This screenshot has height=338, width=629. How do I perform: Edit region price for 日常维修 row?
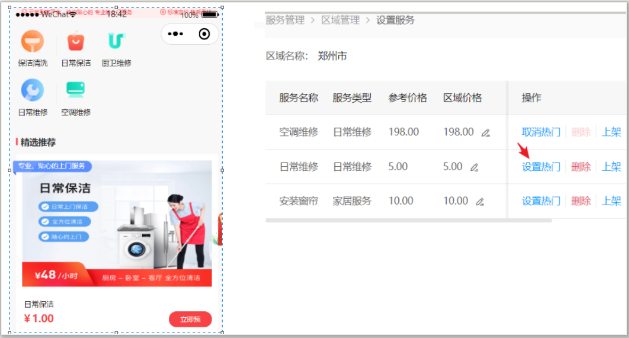tap(475, 167)
